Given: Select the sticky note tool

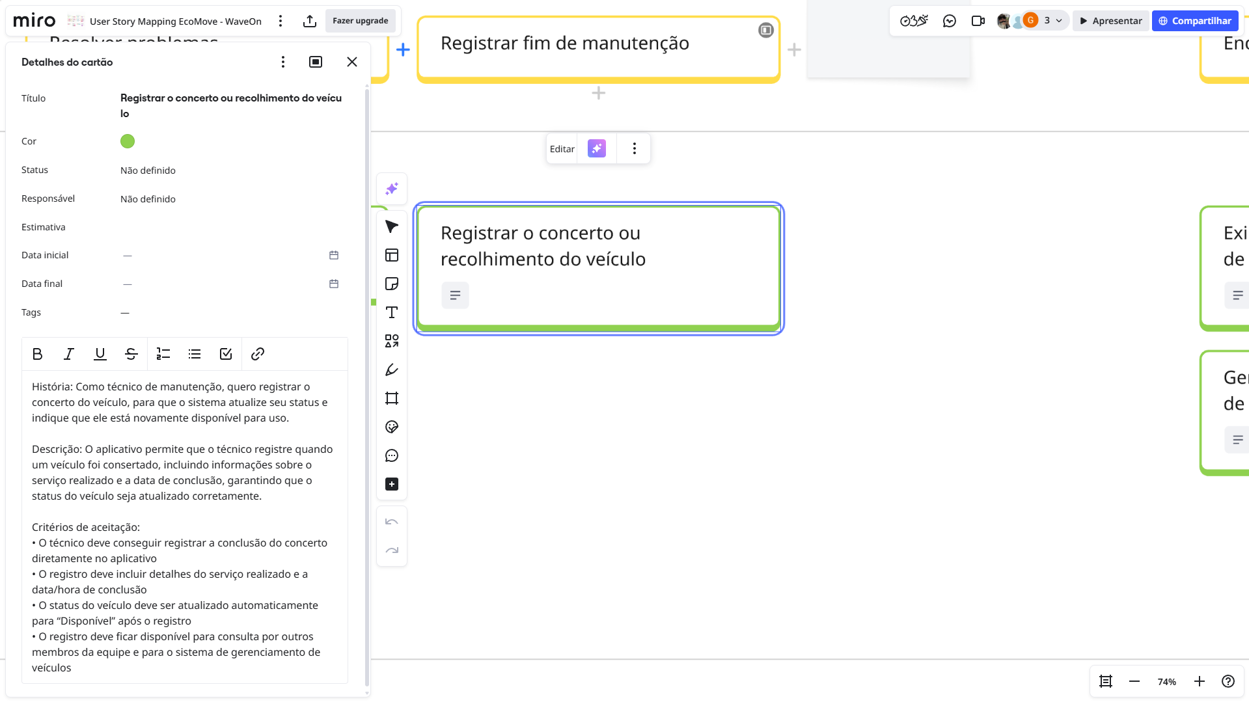Looking at the screenshot, I should click(391, 284).
